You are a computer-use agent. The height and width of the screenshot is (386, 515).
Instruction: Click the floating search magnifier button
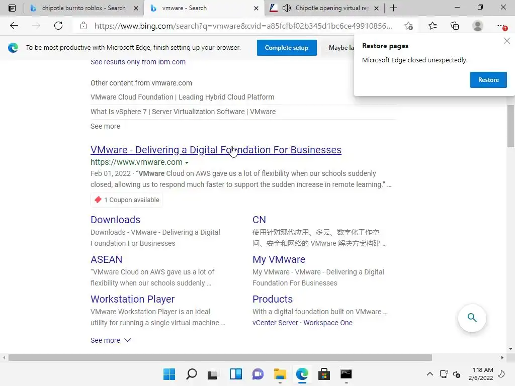[x=472, y=318]
